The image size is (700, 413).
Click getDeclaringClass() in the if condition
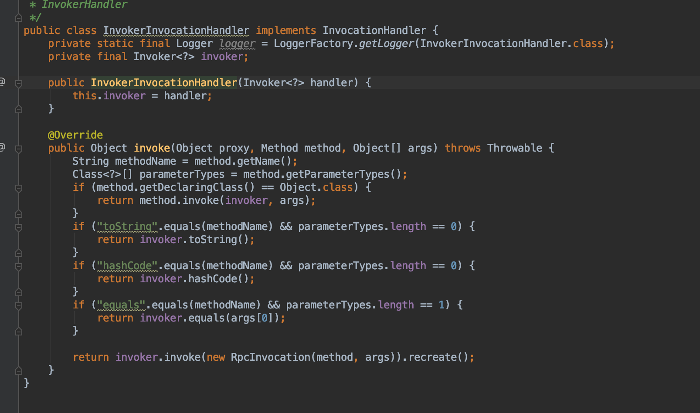tap(197, 187)
